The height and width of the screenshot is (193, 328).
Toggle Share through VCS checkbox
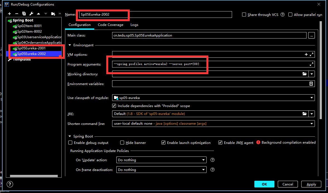[x=244, y=15]
